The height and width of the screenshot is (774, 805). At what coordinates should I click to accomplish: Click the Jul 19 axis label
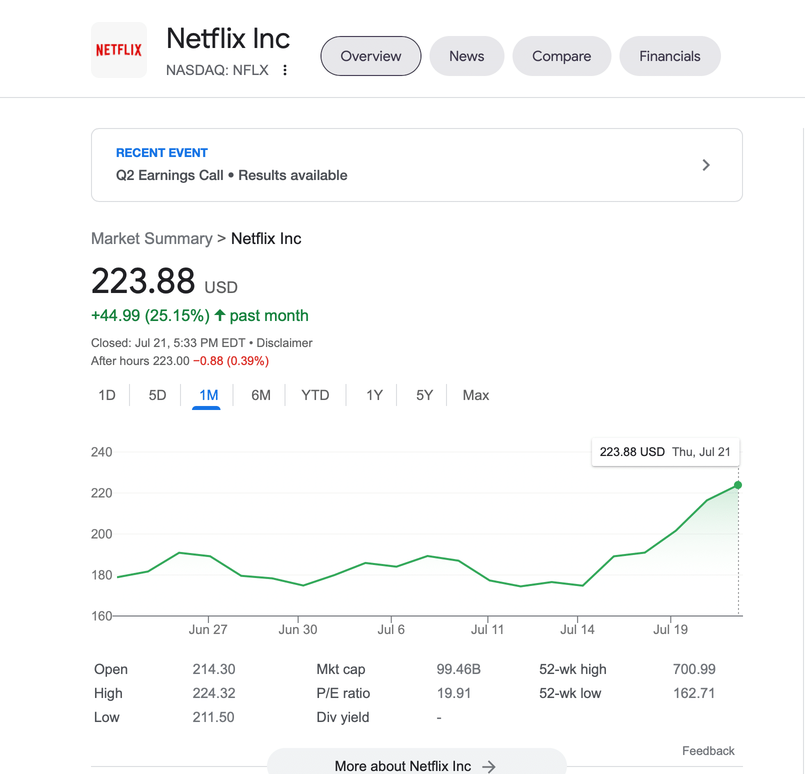(x=670, y=629)
